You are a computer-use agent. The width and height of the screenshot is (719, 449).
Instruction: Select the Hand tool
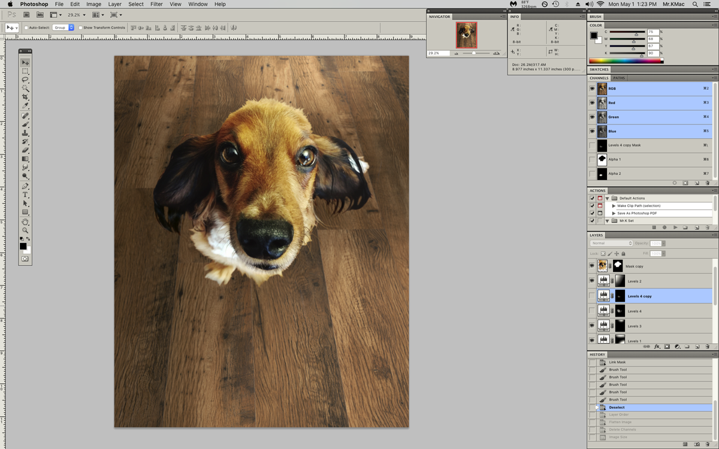25,222
